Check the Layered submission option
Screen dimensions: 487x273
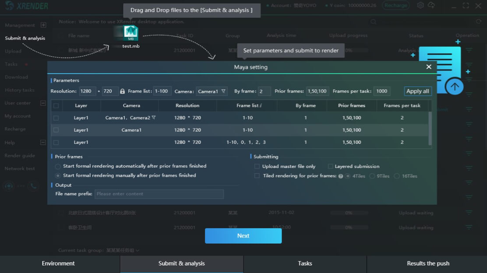331,167
